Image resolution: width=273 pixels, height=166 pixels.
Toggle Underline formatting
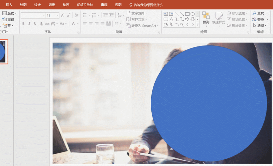[x=35, y=24]
